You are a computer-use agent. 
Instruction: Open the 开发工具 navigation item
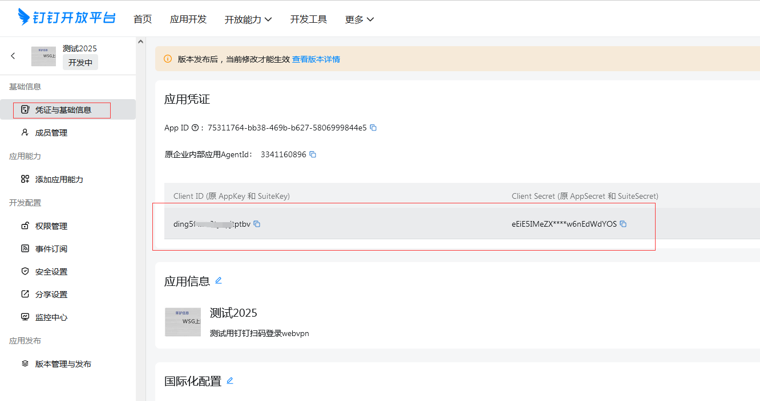pos(309,19)
